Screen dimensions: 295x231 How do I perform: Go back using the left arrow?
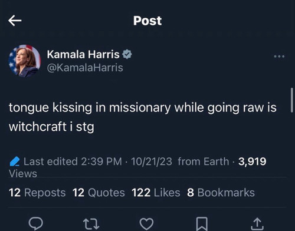15,21
